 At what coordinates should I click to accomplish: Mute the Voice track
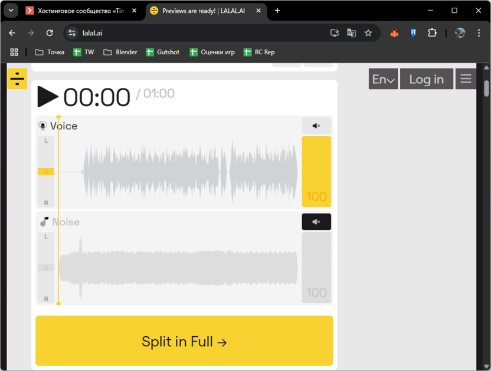point(316,126)
